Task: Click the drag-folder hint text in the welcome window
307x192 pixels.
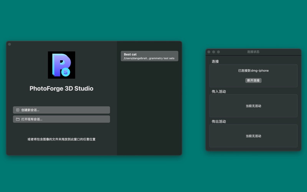Action: (61, 139)
